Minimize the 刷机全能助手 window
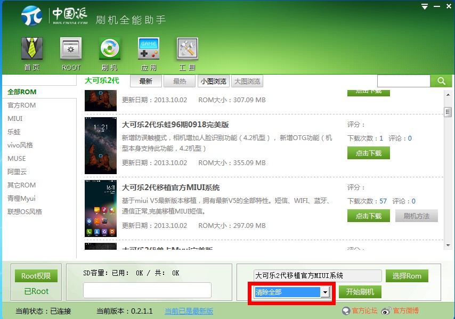The height and width of the screenshot is (319, 455). pos(437,6)
